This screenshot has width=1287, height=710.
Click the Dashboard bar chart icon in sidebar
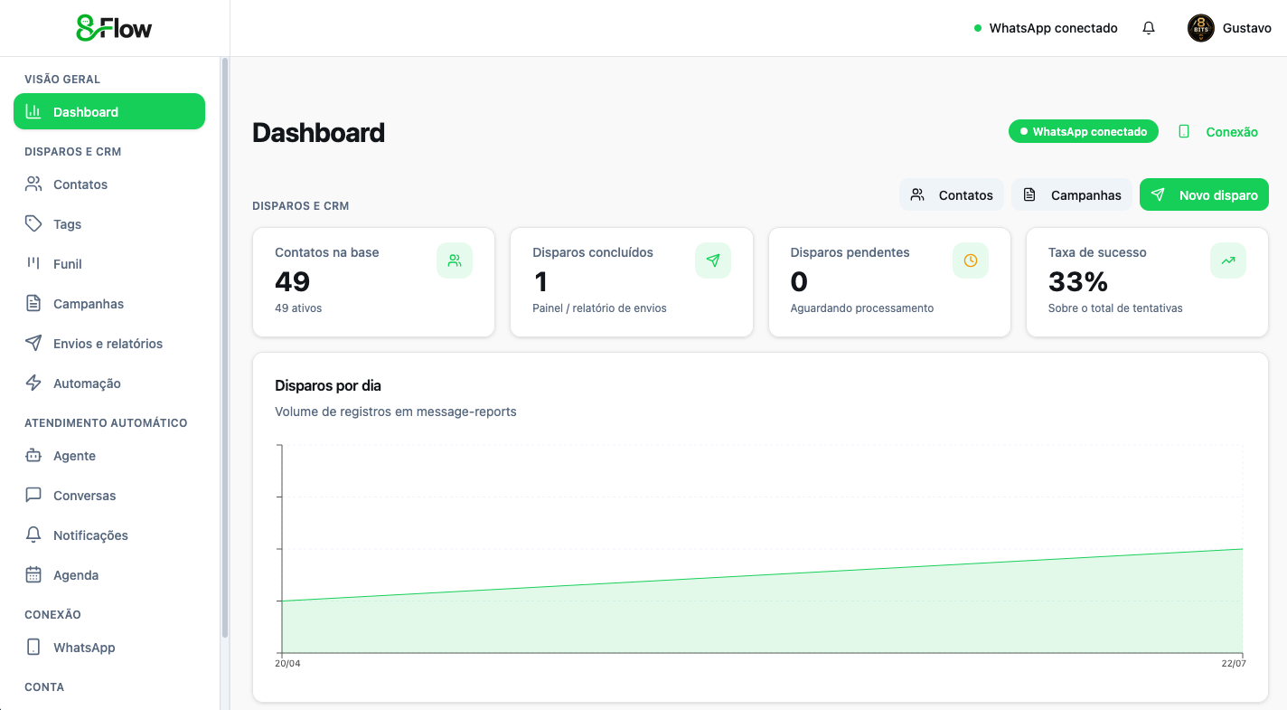pos(33,111)
